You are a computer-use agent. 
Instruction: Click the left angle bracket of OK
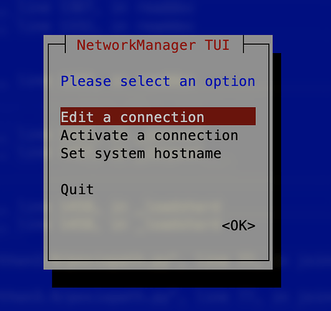[x=225, y=226]
